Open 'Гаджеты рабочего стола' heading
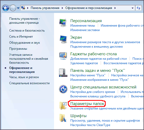Viewport: 144px width, 130px height. pos(93,54)
